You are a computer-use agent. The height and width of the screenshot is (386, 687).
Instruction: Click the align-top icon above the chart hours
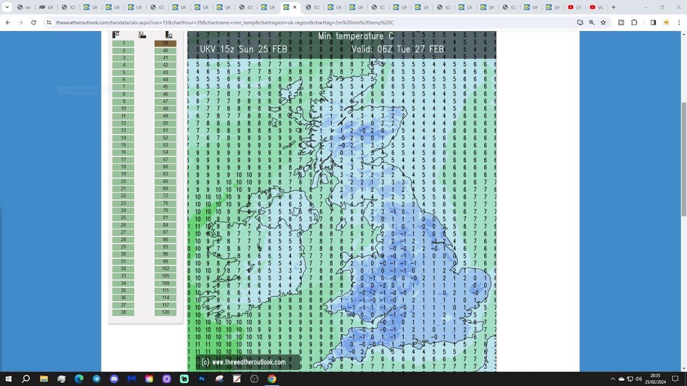(115, 35)
